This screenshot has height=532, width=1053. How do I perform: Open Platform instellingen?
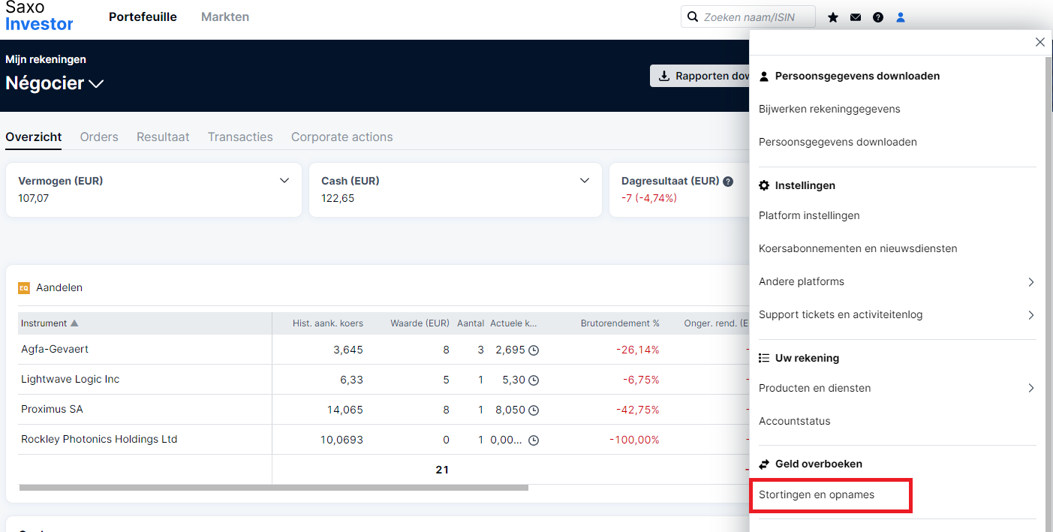click(x=809, y=215)
